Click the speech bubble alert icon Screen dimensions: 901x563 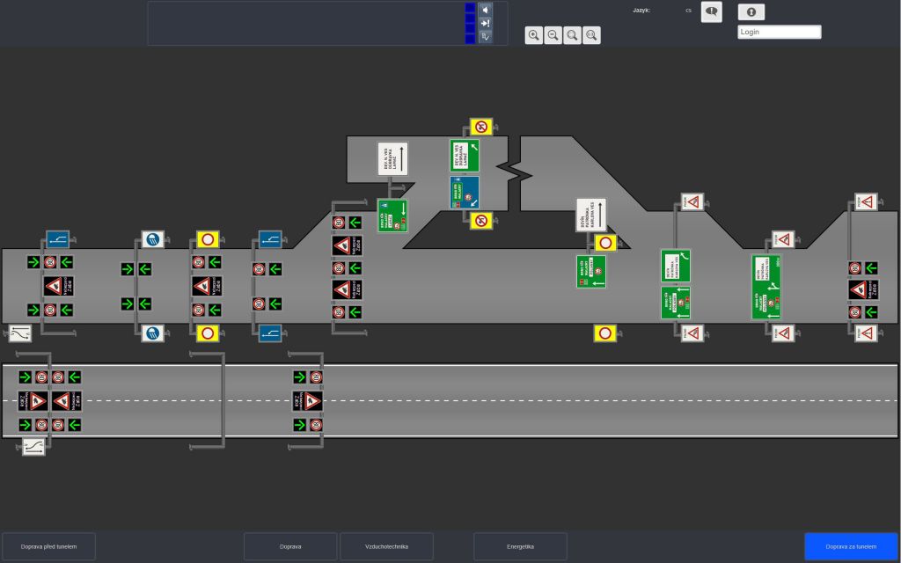(x=711, y=11)
